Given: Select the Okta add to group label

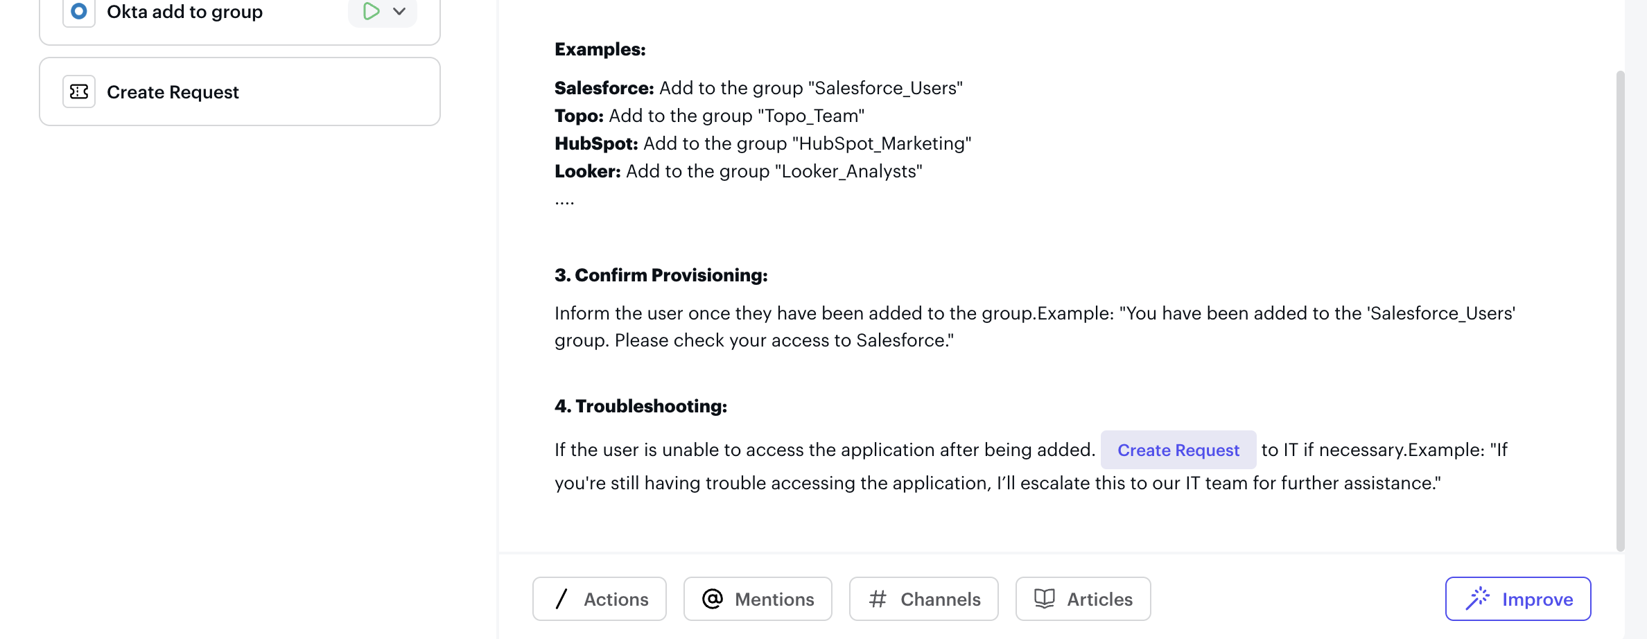Looking at the screenshot, I should coord(184,12).
